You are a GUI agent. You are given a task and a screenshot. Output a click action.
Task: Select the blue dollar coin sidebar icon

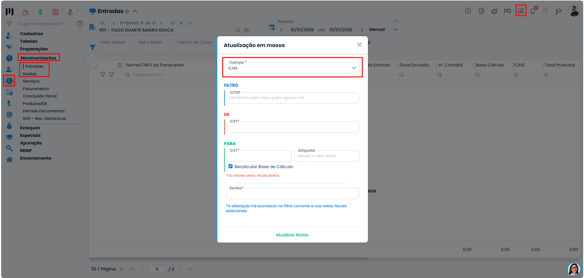(x=9, y=81)
